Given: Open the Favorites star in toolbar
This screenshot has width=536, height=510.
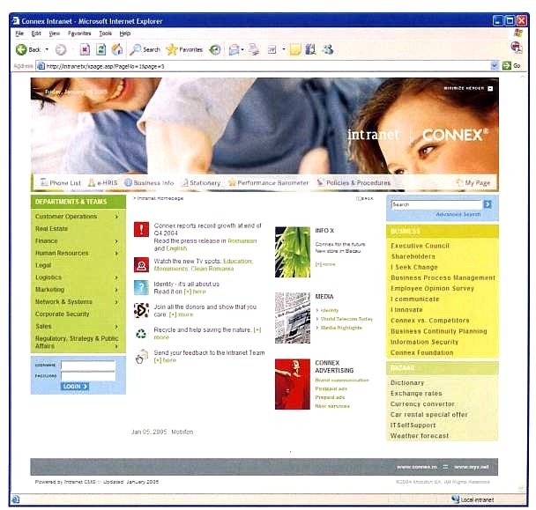Looking at the screenshot, I should point(172,49).
